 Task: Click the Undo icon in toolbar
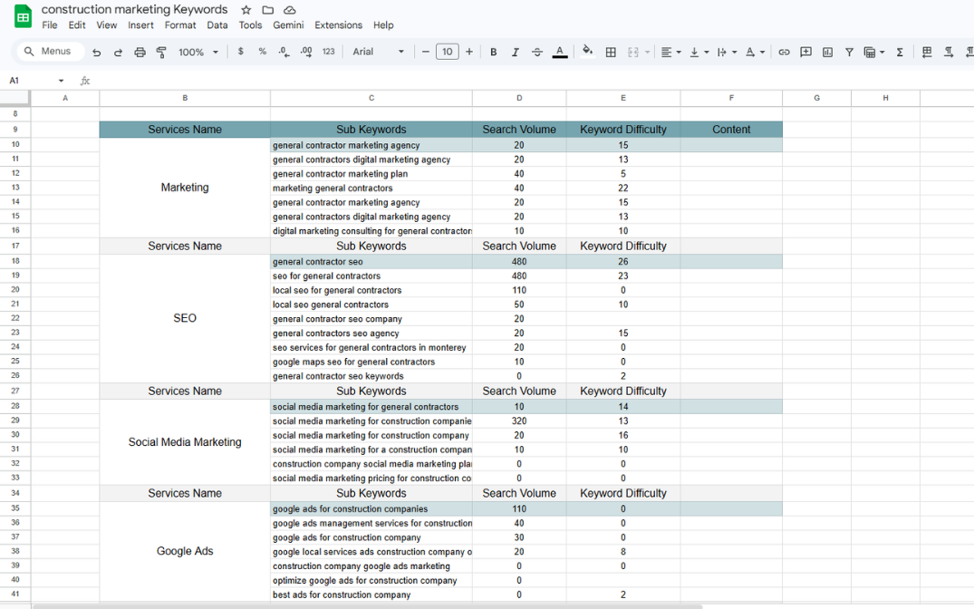coord(96,53)
